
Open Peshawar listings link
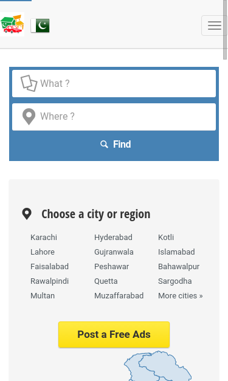point(112,267)
